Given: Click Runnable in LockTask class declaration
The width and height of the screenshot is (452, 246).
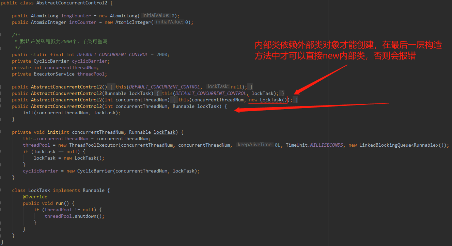Looking at the screenshot, I should tap(94, 190).
